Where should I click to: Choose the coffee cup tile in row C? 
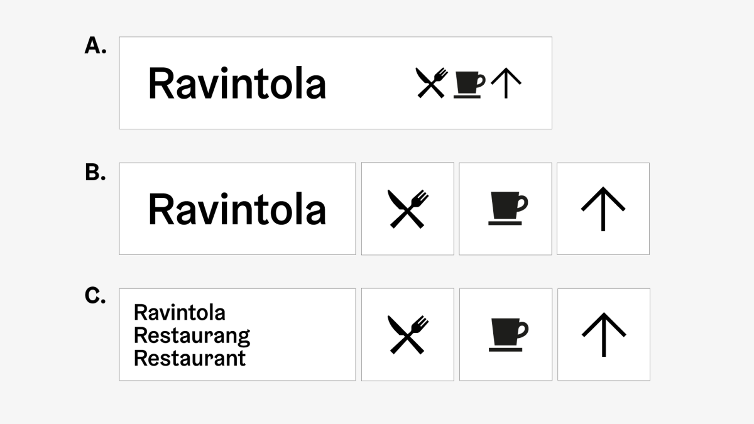(506, 334)
